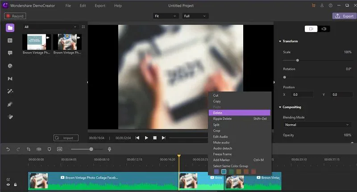Choose Edit Audio from the context menu
Viewport: 357px width, 192px height.
tap(240, 137)
